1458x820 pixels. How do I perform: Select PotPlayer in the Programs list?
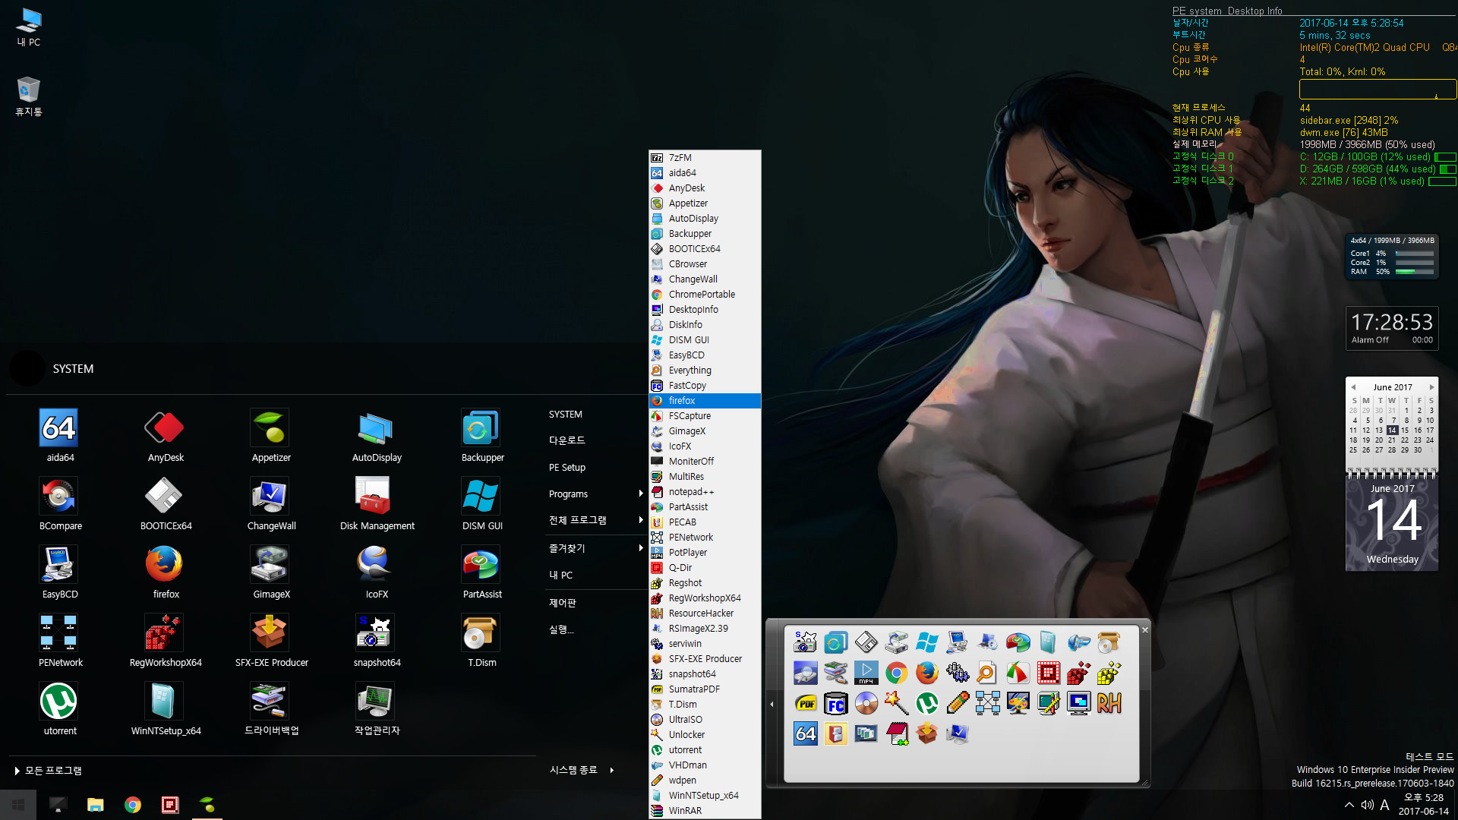click(705, 553)
